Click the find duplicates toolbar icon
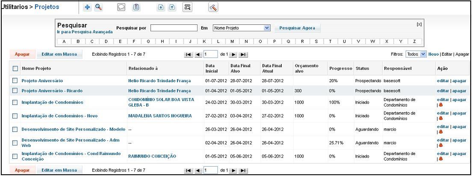Viewport: 472px width, 176px height. (x=187, y=8)
